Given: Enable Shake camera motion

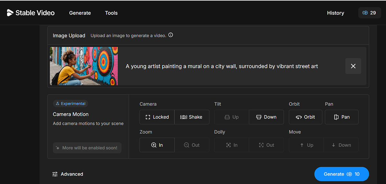Looking at the screenshot, I should 192,117.
